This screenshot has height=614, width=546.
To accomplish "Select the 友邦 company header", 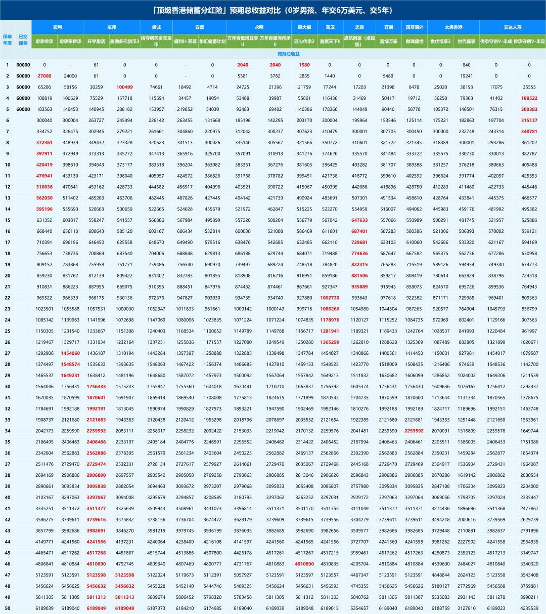I will point(111,27).
